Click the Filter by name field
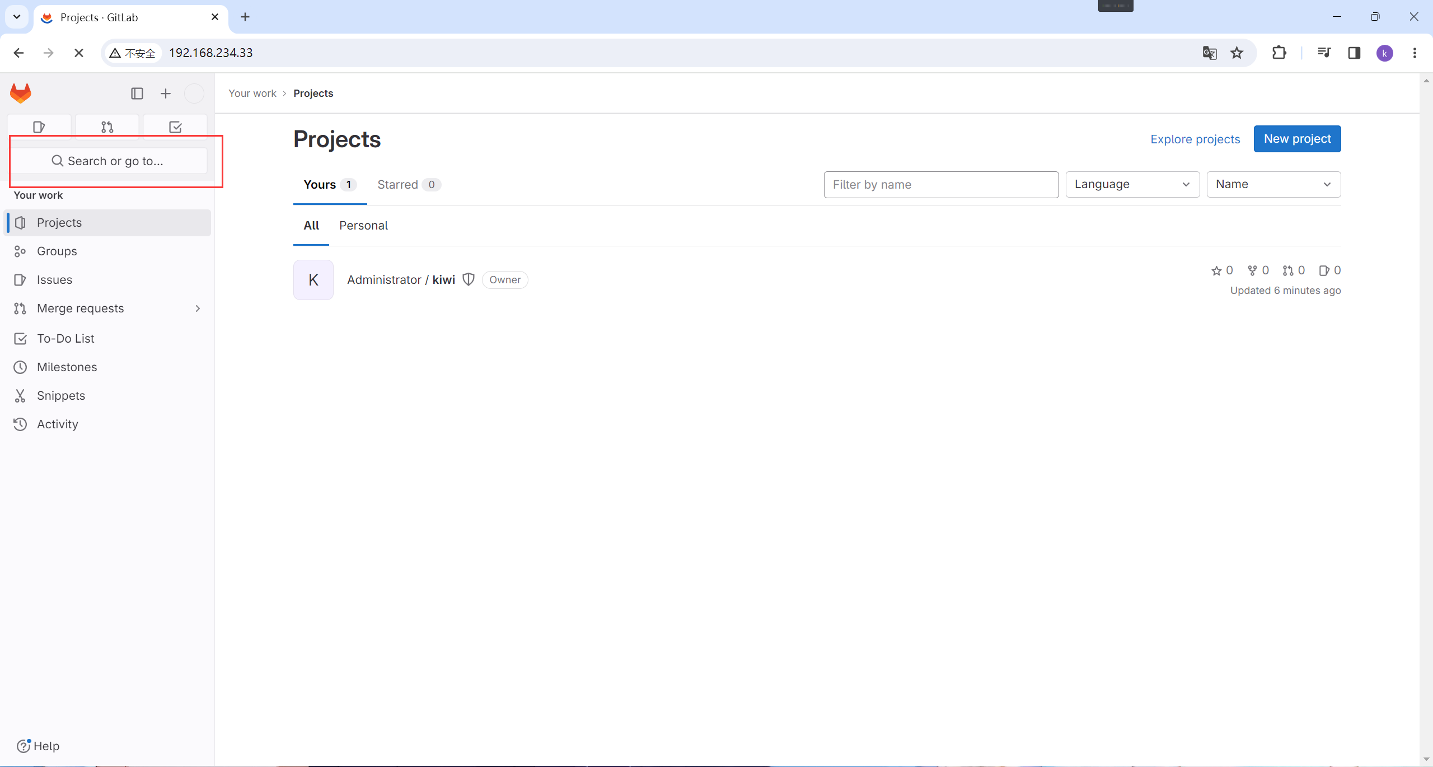 point(940,185)
